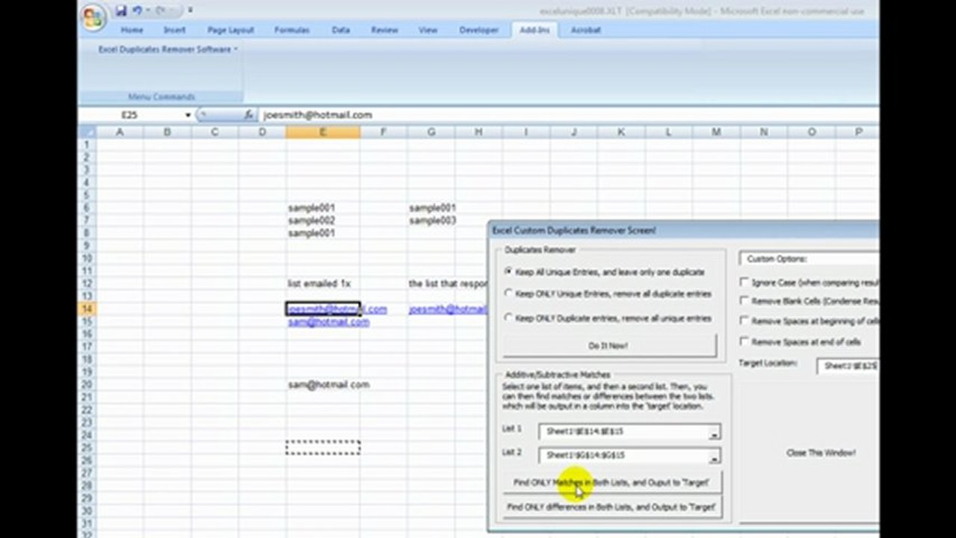Click the List 1 range field

624,432
